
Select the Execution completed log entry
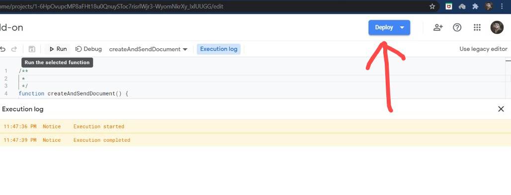[255, 140]
